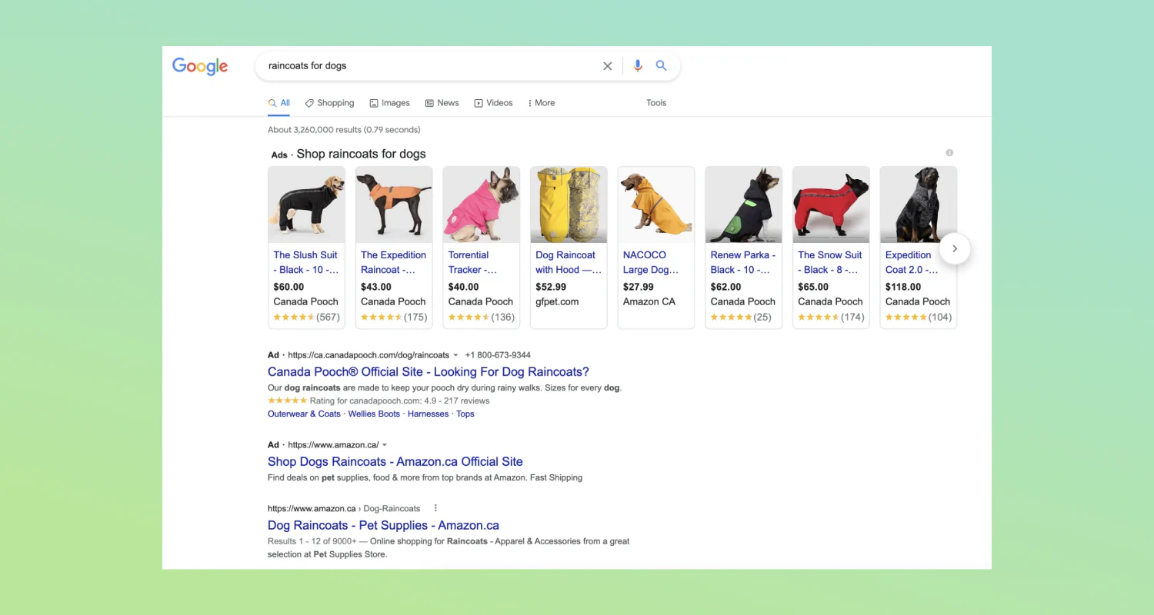
Task: Click the pink Torrential Tracker product image
Action: click(481, 204)
